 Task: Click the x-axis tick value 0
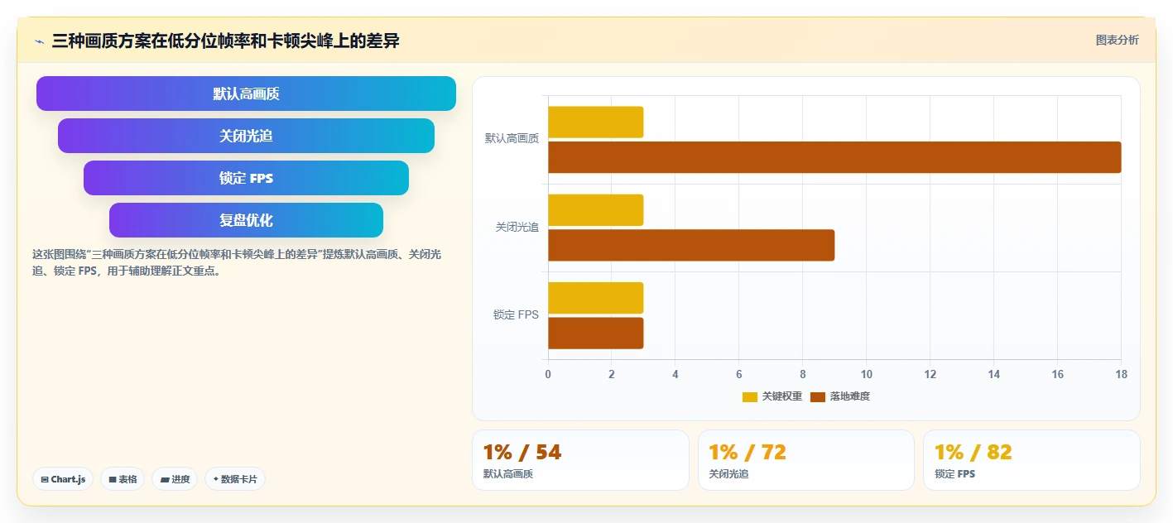coord(548,374)
